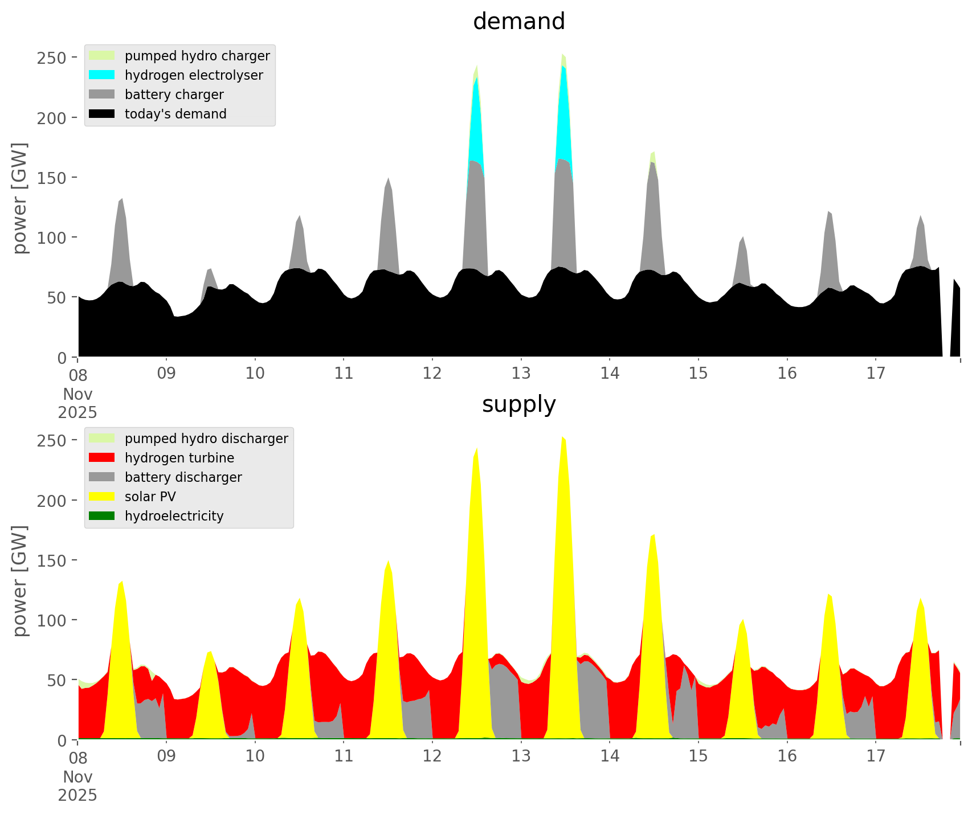Click the "battery discharger" legend text
Viewport: 972px width, 815px height.
coord(183,477)
